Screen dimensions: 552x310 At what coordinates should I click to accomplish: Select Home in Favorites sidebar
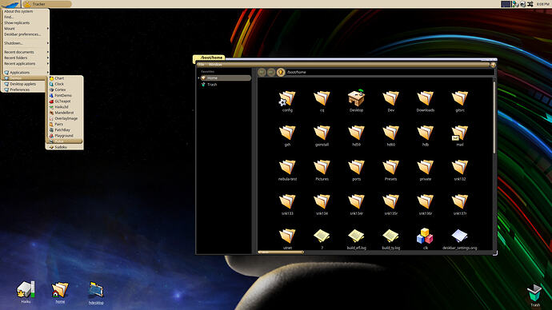pos(226,78)
